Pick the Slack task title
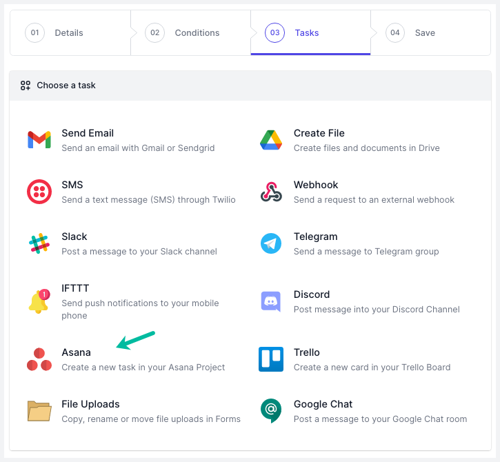Viewport: 500px width, 462px height. pyautogui.click(x=74, y=237)
